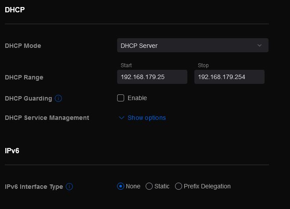Click the IPv6 section heading
Viewport: 290px width, 209px height.
click(12, 151)
